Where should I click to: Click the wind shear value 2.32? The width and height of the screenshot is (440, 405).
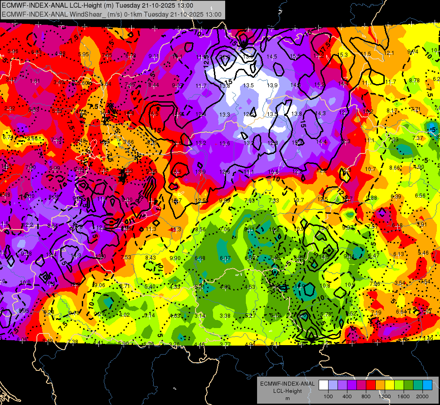pyautogui.click(x=10, y=108)
